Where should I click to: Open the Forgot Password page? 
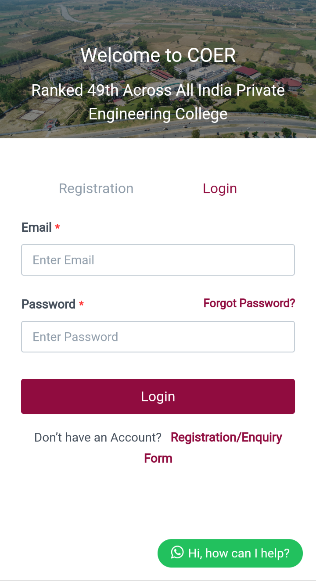pos(249,303)
